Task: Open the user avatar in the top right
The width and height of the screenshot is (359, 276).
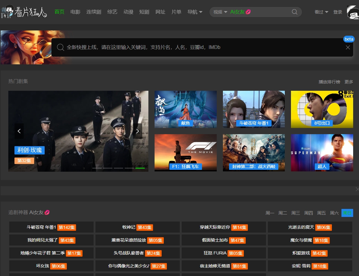Action: (x=353, y=12)
